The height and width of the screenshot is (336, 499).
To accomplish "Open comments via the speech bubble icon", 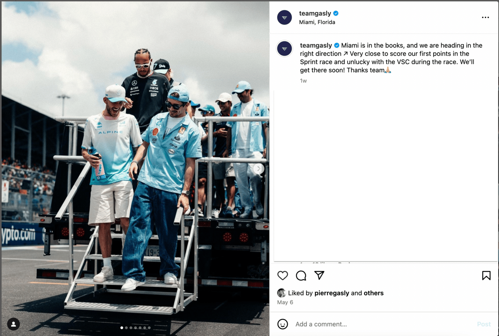I will tap(301, 275).
